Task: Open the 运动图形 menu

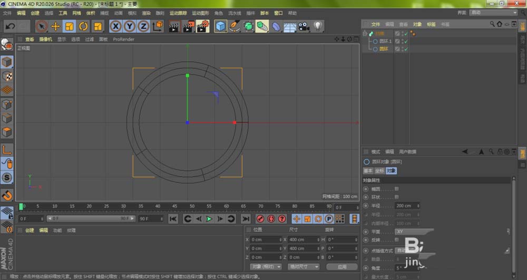Action: tap(200, 13)
